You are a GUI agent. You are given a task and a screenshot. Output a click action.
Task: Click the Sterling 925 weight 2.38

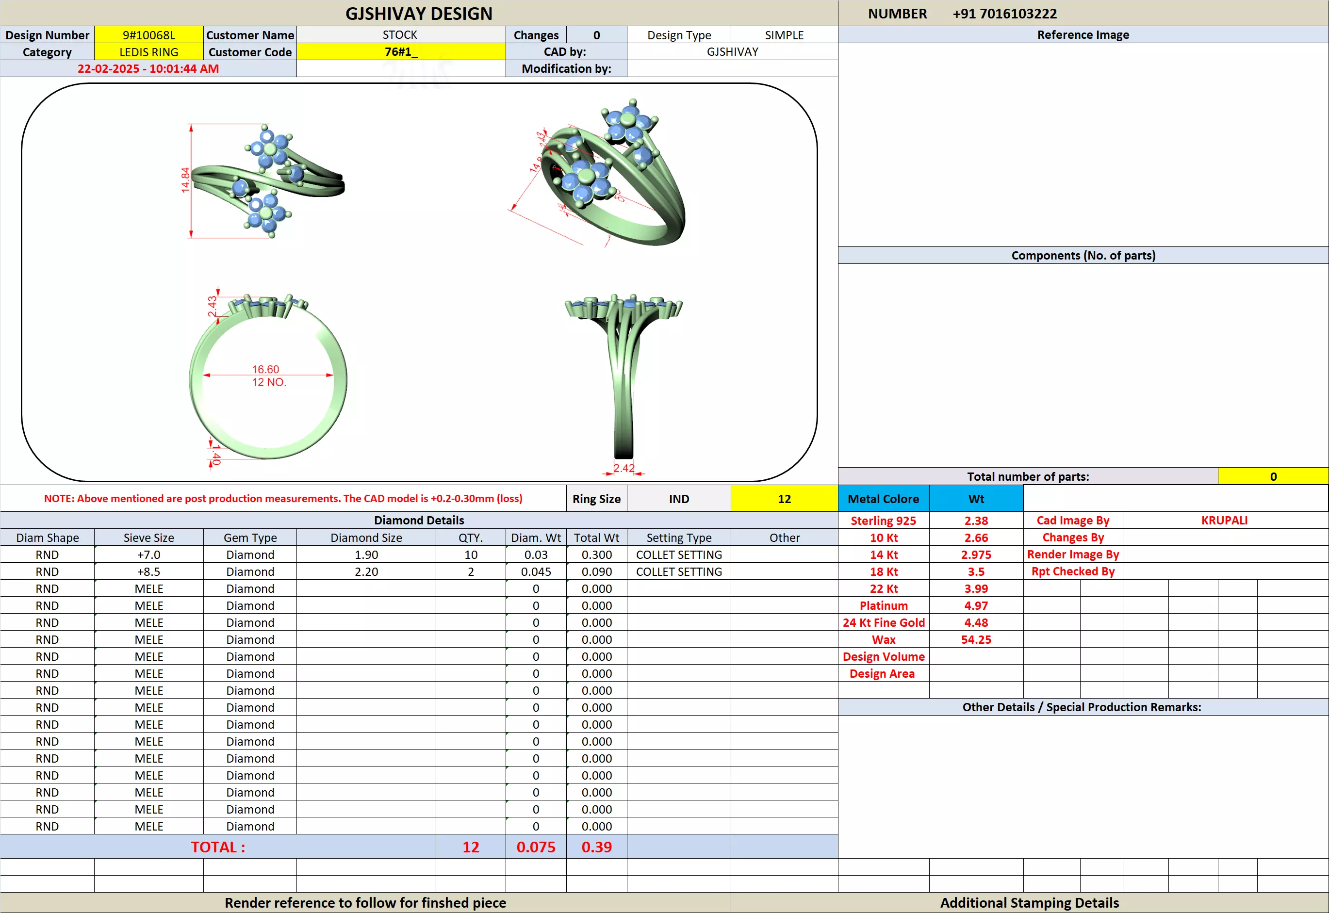pyautogui.click(x=975, y=521)
